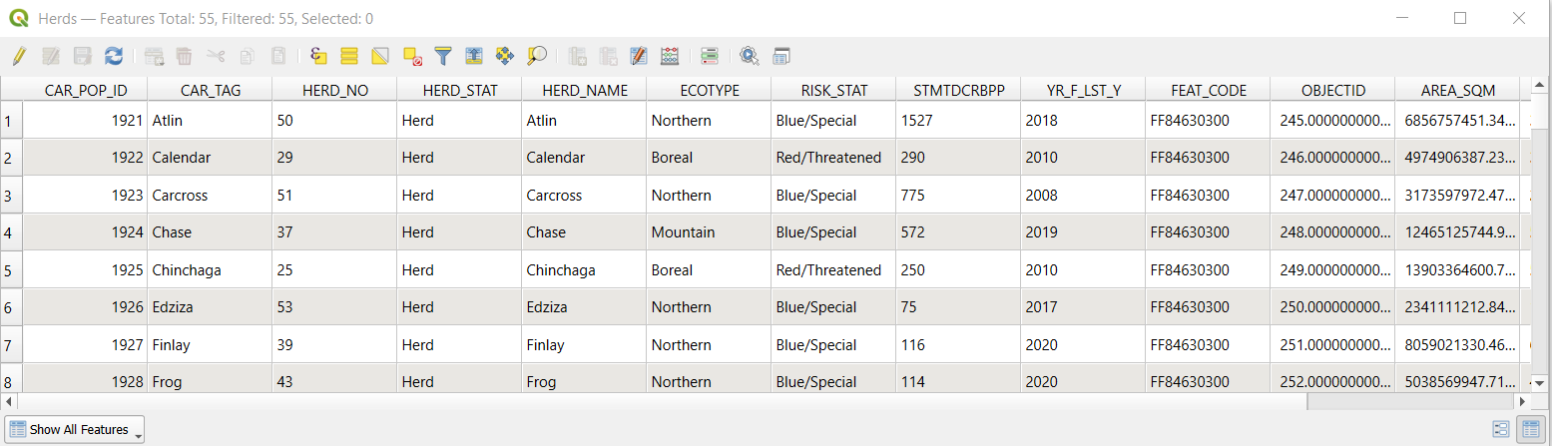This screenshot has height=446, width=1552.
Task: Open filter/select features using form
Action: (x=443, y=56)
